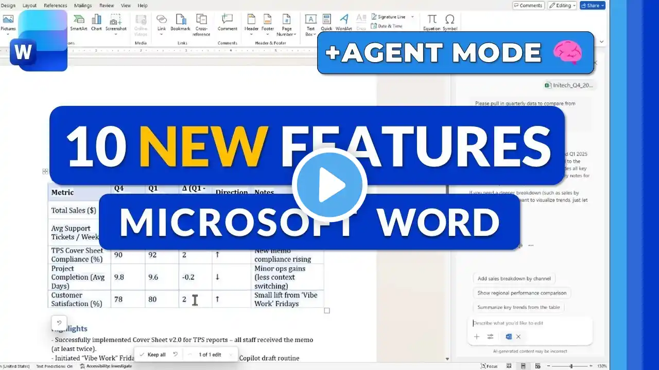
Task: Insert a SmartArt graphic
Action: (x=79, y=22)
